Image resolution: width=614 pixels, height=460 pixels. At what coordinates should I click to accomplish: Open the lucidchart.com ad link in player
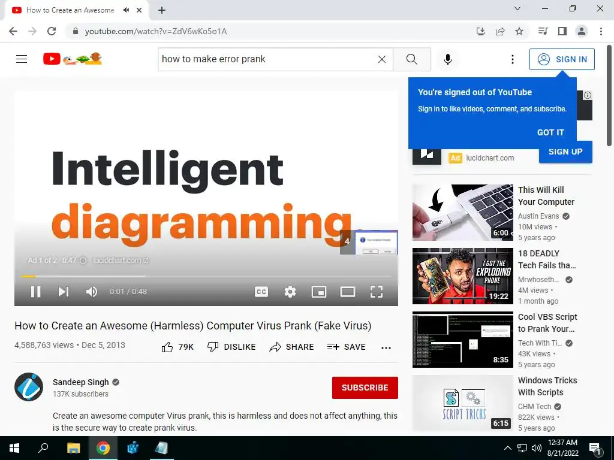click(x=121, y=260)
